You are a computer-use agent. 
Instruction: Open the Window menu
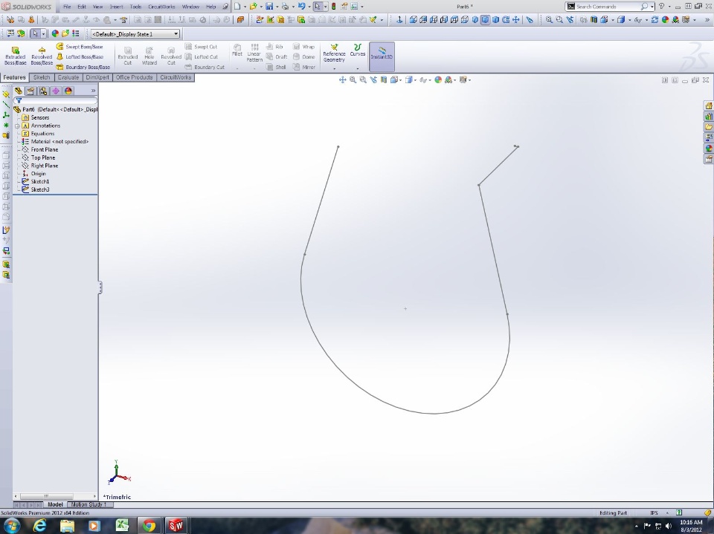pos(190,7)
